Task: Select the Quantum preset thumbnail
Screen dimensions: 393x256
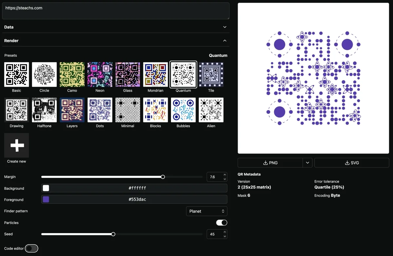Action: tap(183, 75)
